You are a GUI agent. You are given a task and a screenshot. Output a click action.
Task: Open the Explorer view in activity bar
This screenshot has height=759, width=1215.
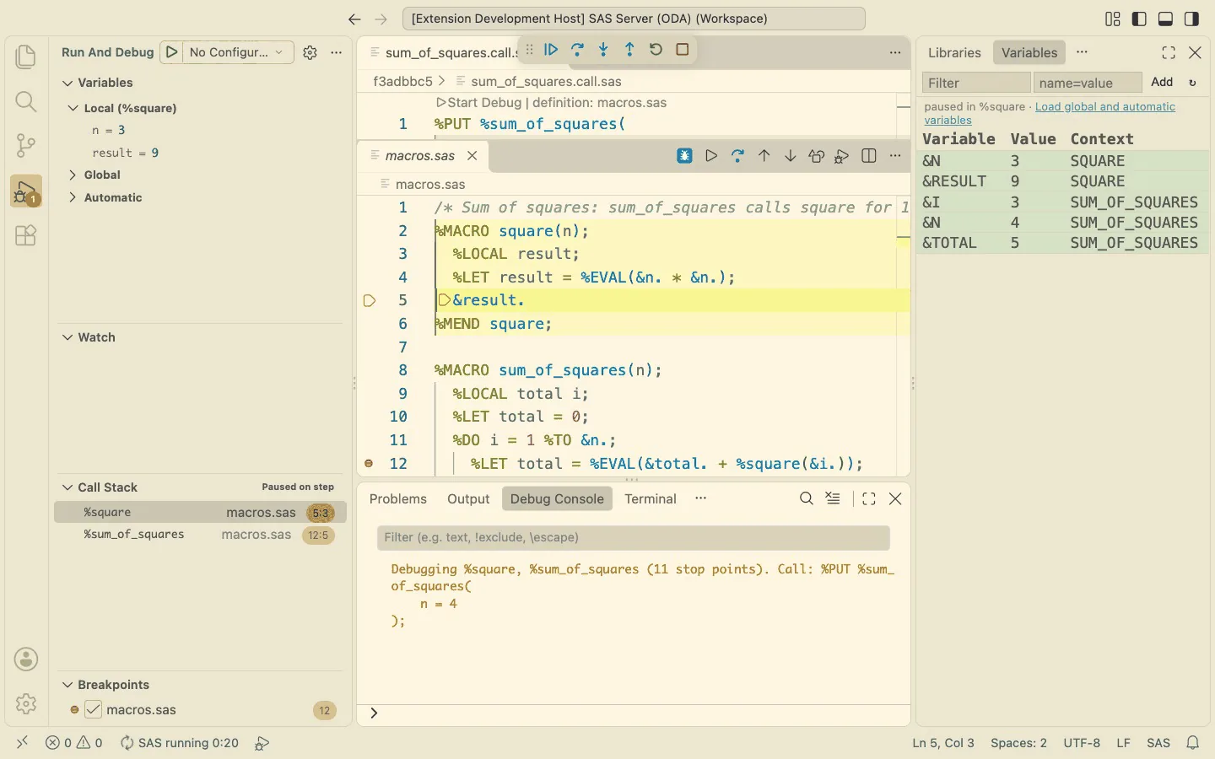(x=26, y=57)
